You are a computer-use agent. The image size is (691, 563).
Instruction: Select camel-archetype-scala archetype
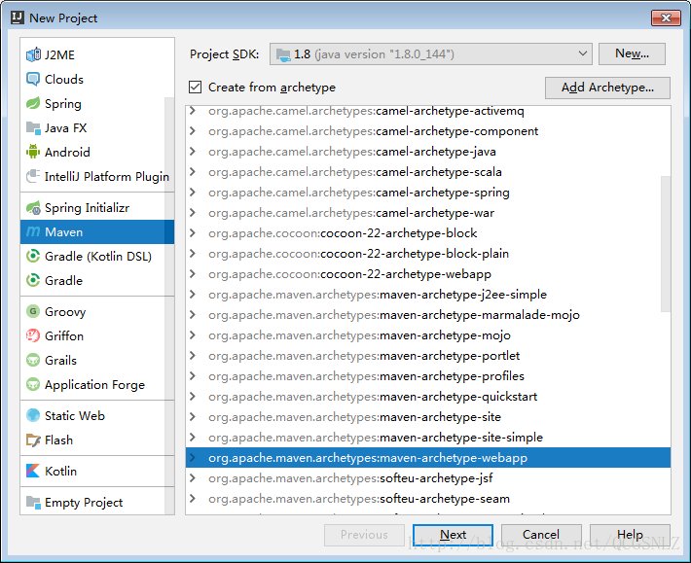coord(428,172)
